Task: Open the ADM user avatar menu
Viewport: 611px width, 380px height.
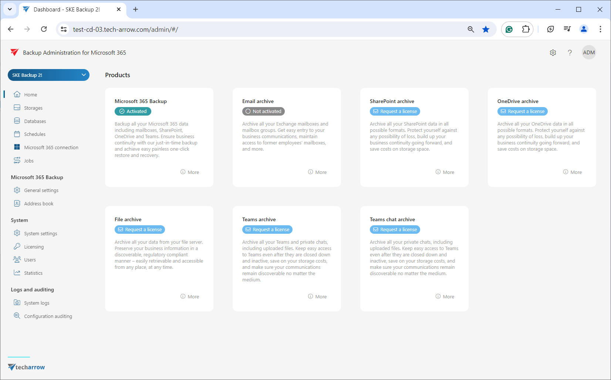Action: coord(588,52)
